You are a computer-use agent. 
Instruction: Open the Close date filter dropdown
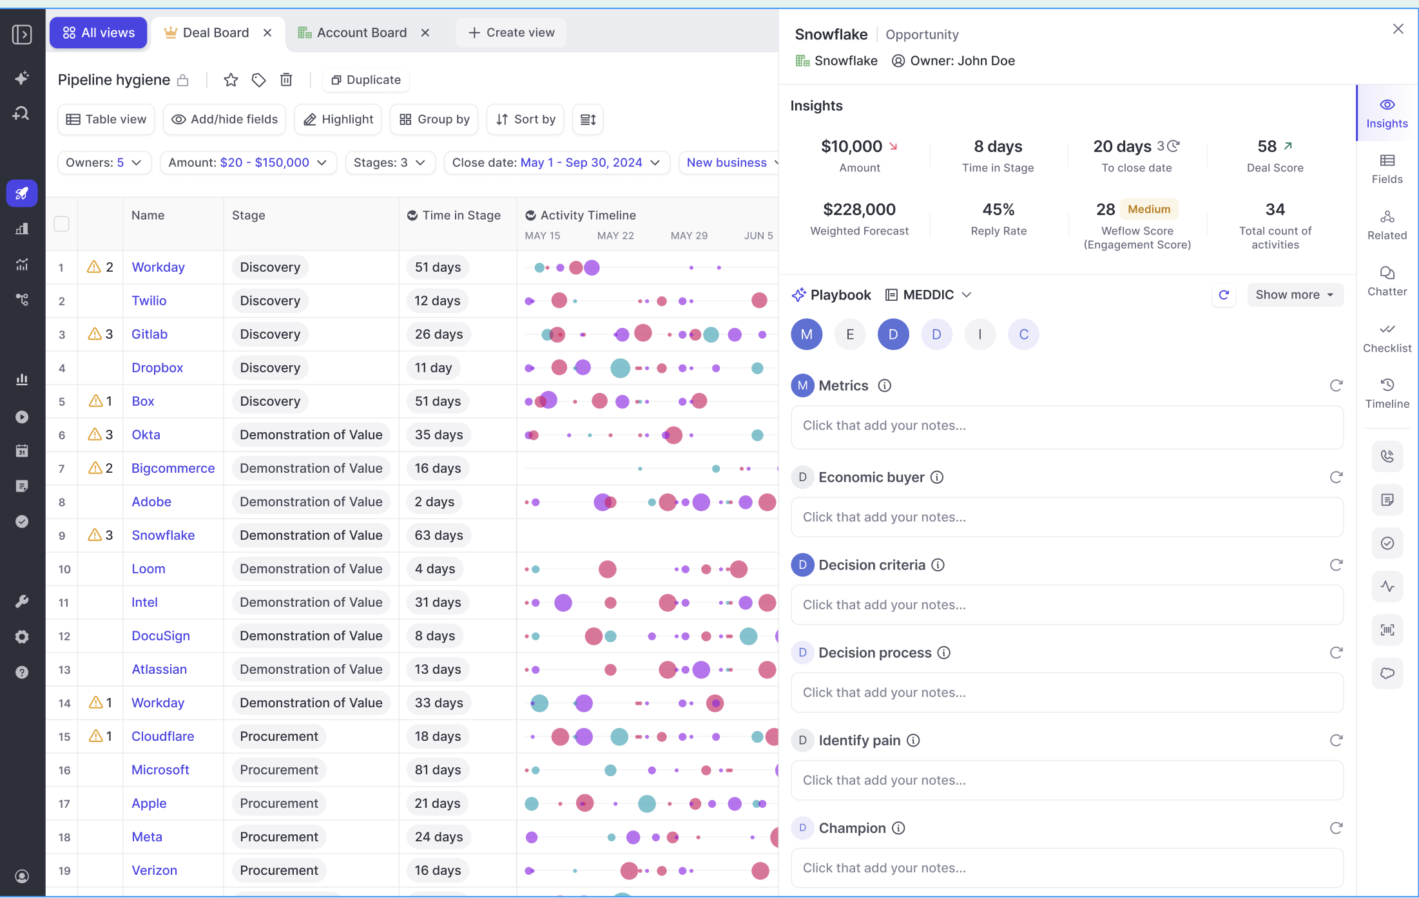557,162
